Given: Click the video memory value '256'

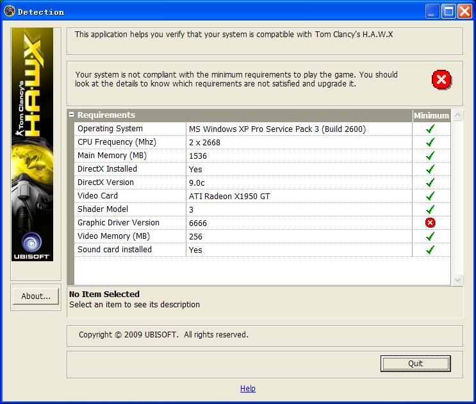Looking at the screenshot, I should pyautogui.click(x=195, y=237).
